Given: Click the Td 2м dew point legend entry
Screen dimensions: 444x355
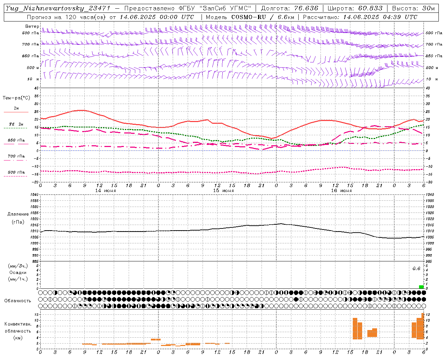Looking at the screenshot, I should [x=16, y=124].
